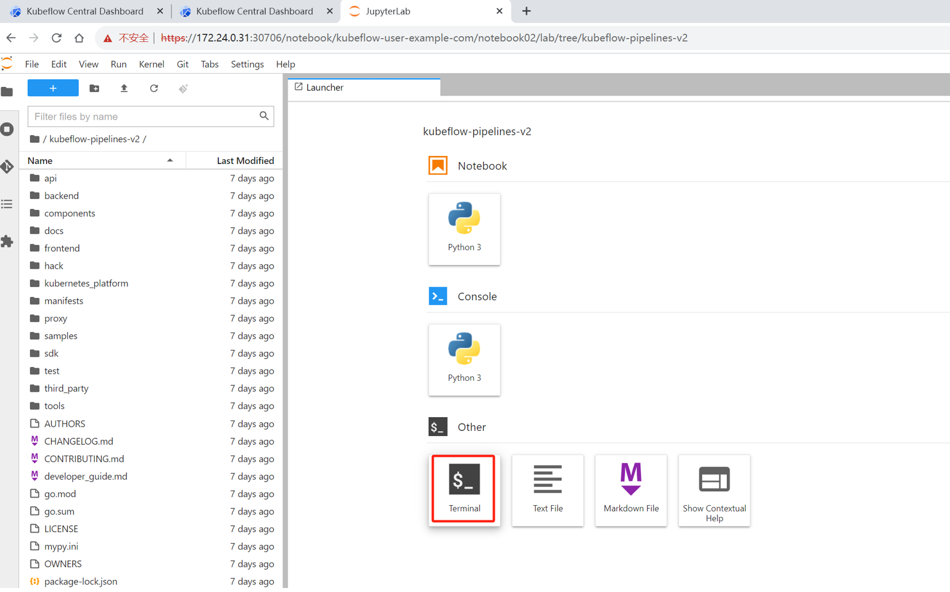Select the kubernetes_platform folder

pos(151,284)
